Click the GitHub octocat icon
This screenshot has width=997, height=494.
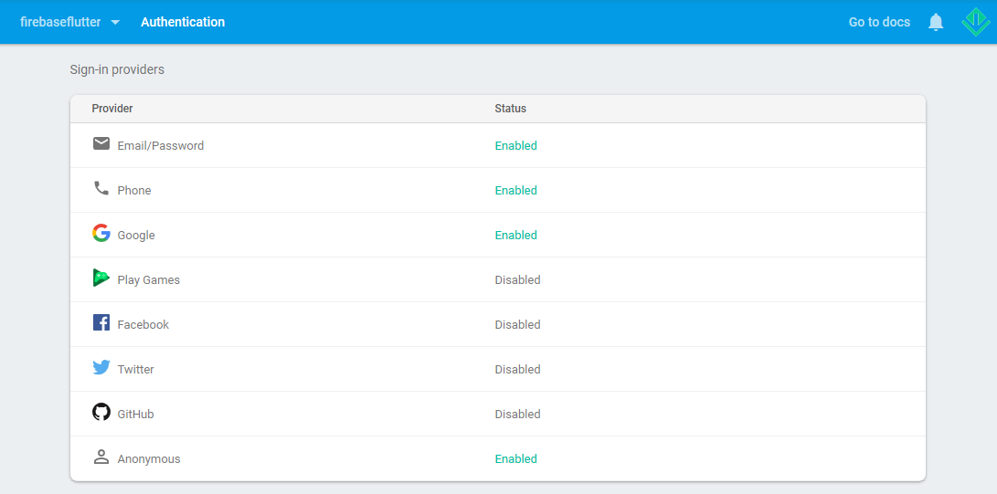[x=101, y=412]
